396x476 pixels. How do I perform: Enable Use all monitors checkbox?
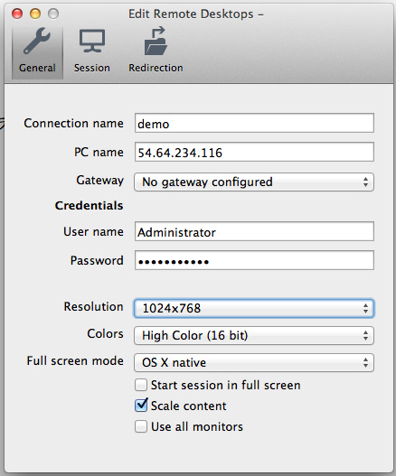[141, 426]
